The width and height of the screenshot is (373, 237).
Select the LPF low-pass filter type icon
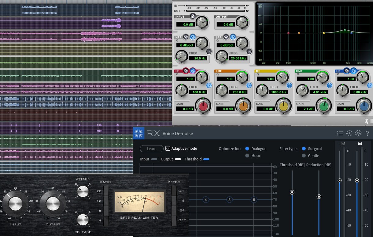pyautogui.click(x=233, y=37)
